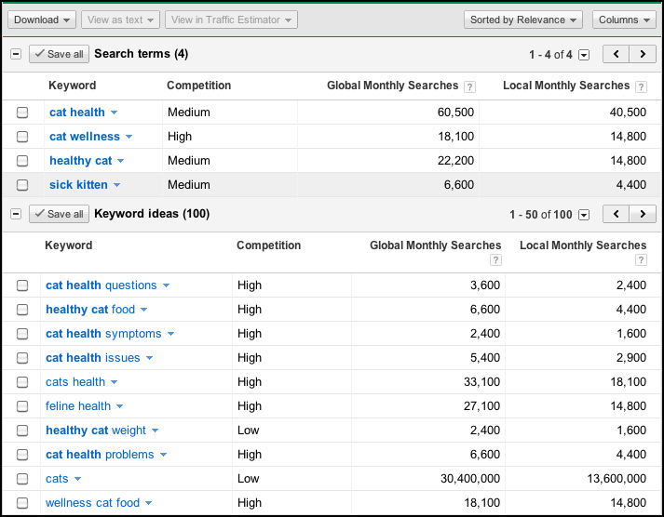Check the box for cat health questions
The image size is (664, 517).
[22, 285]
